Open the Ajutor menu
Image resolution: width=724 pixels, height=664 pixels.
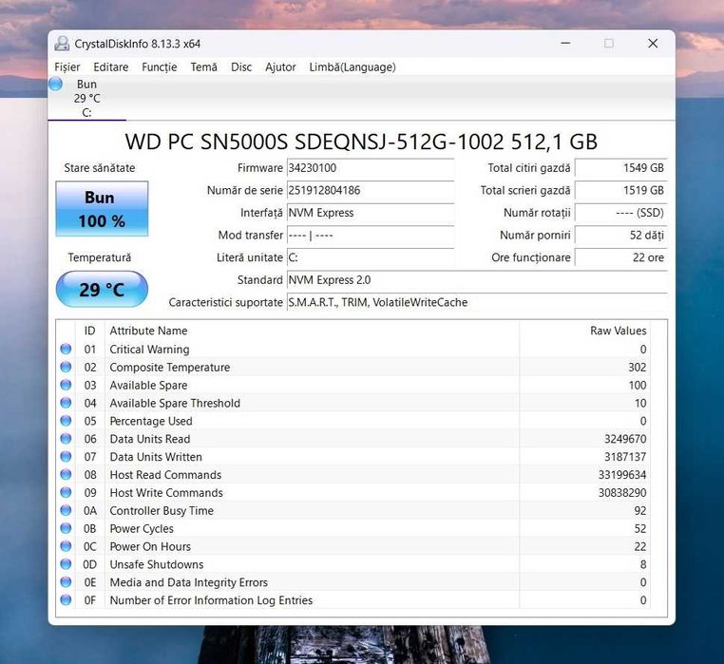click(280, 66)
